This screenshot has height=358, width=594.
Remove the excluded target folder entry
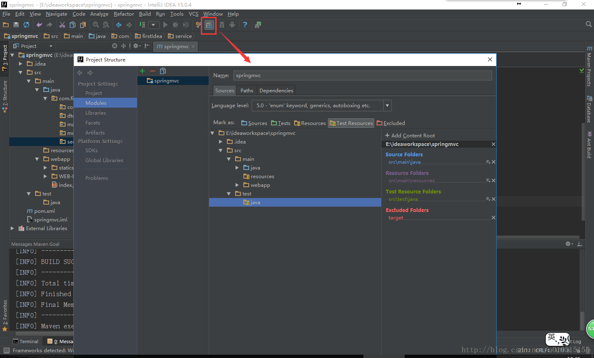point(493,218)
